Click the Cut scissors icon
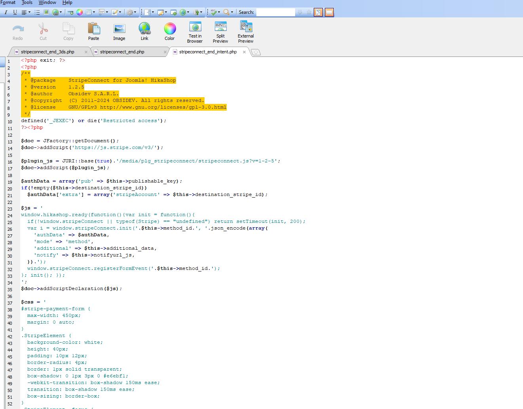 (43, 31)
